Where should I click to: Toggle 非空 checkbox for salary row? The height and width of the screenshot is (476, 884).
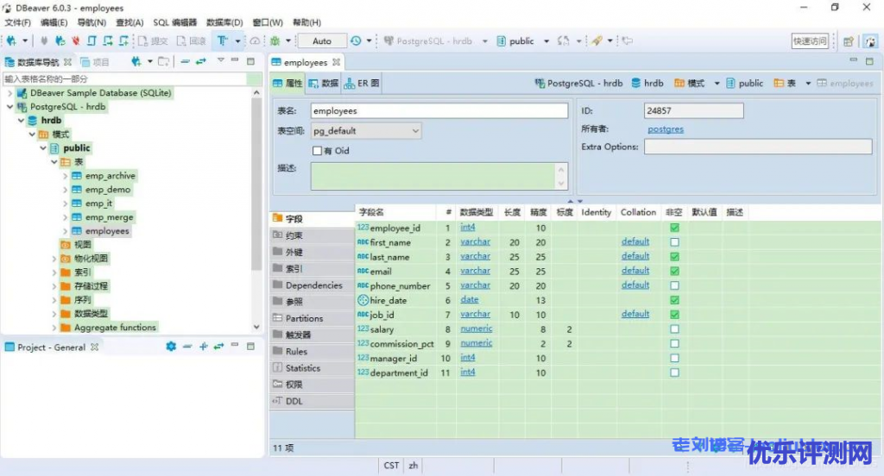[674, 329]
